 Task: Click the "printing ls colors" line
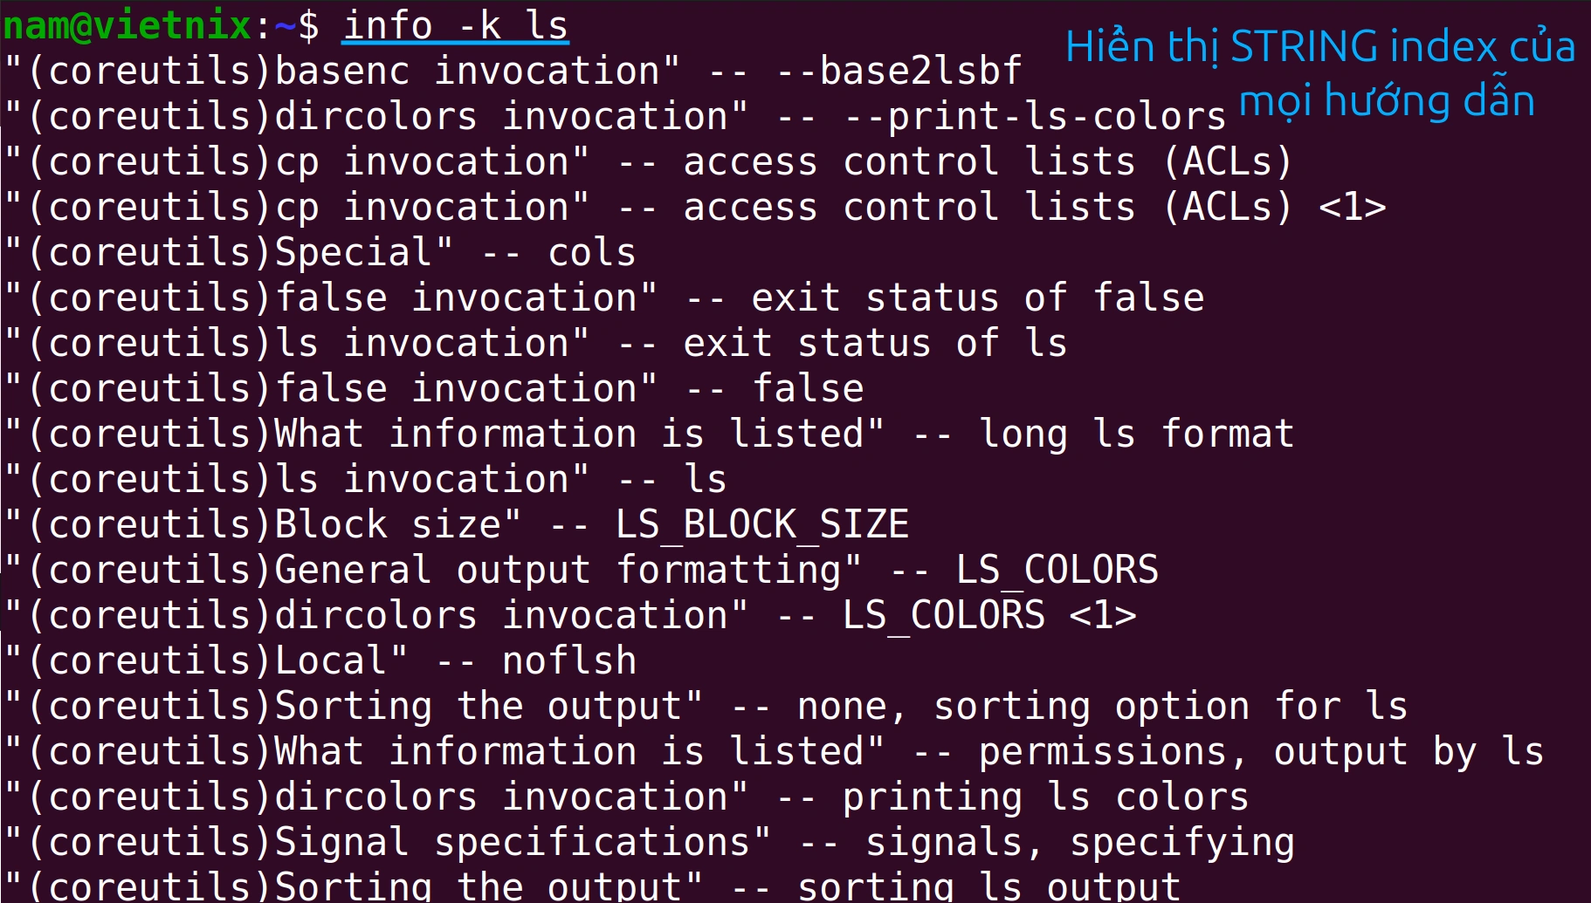pyautogui.click(x=627, y=797)
